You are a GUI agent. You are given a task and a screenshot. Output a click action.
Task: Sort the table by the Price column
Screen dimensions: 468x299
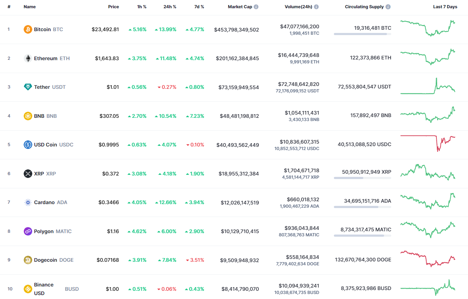114,6
